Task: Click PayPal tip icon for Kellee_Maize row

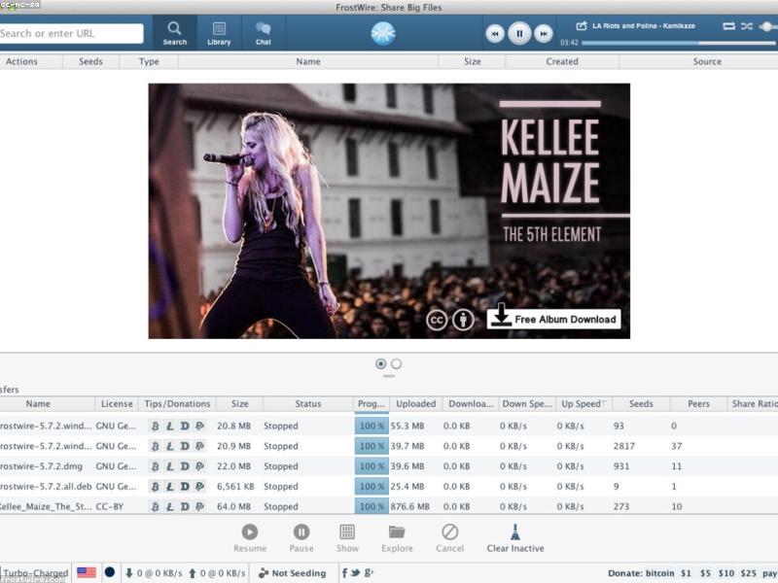Action: (199, 506)
